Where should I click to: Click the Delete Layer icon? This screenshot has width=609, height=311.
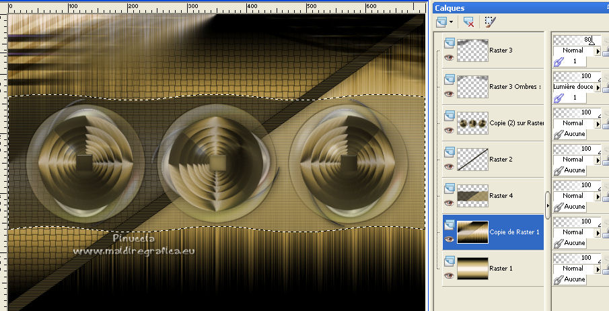pos(469,22)
